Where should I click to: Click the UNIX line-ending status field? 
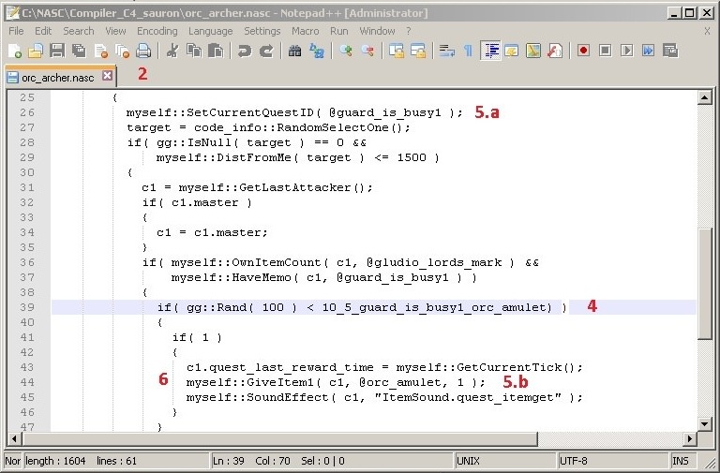click(506, 461)
